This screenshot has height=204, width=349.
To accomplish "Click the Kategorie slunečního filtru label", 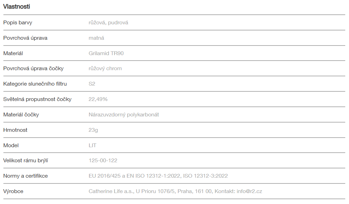I will (x=35, y=84).
